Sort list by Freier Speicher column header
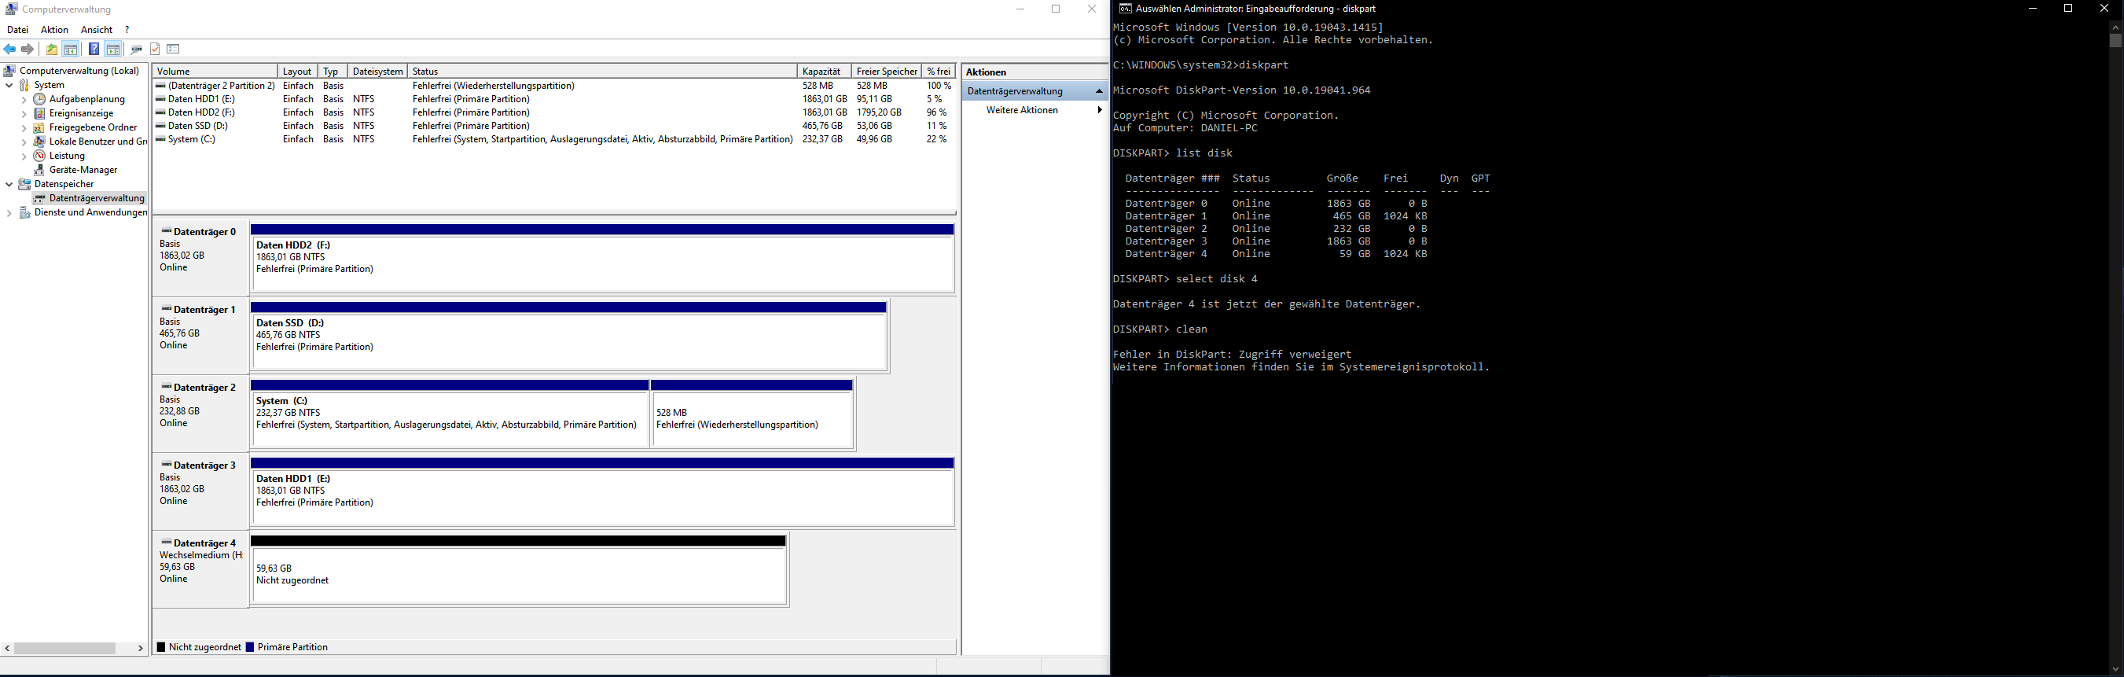 pyautogui.click(x=887, y=72)
